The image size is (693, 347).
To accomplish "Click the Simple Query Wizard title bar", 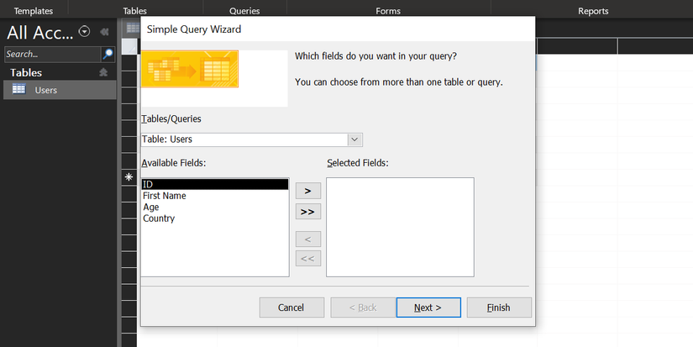I will (x=339, y=29).
